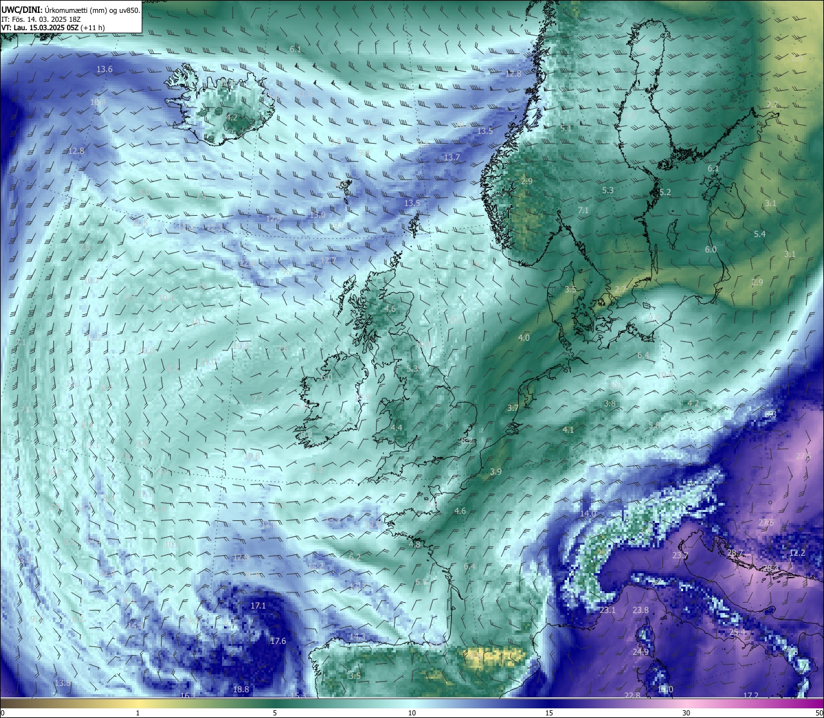Click the colorbar tick label 15
The height and width of the screenshot is (718, 824).
549,713
